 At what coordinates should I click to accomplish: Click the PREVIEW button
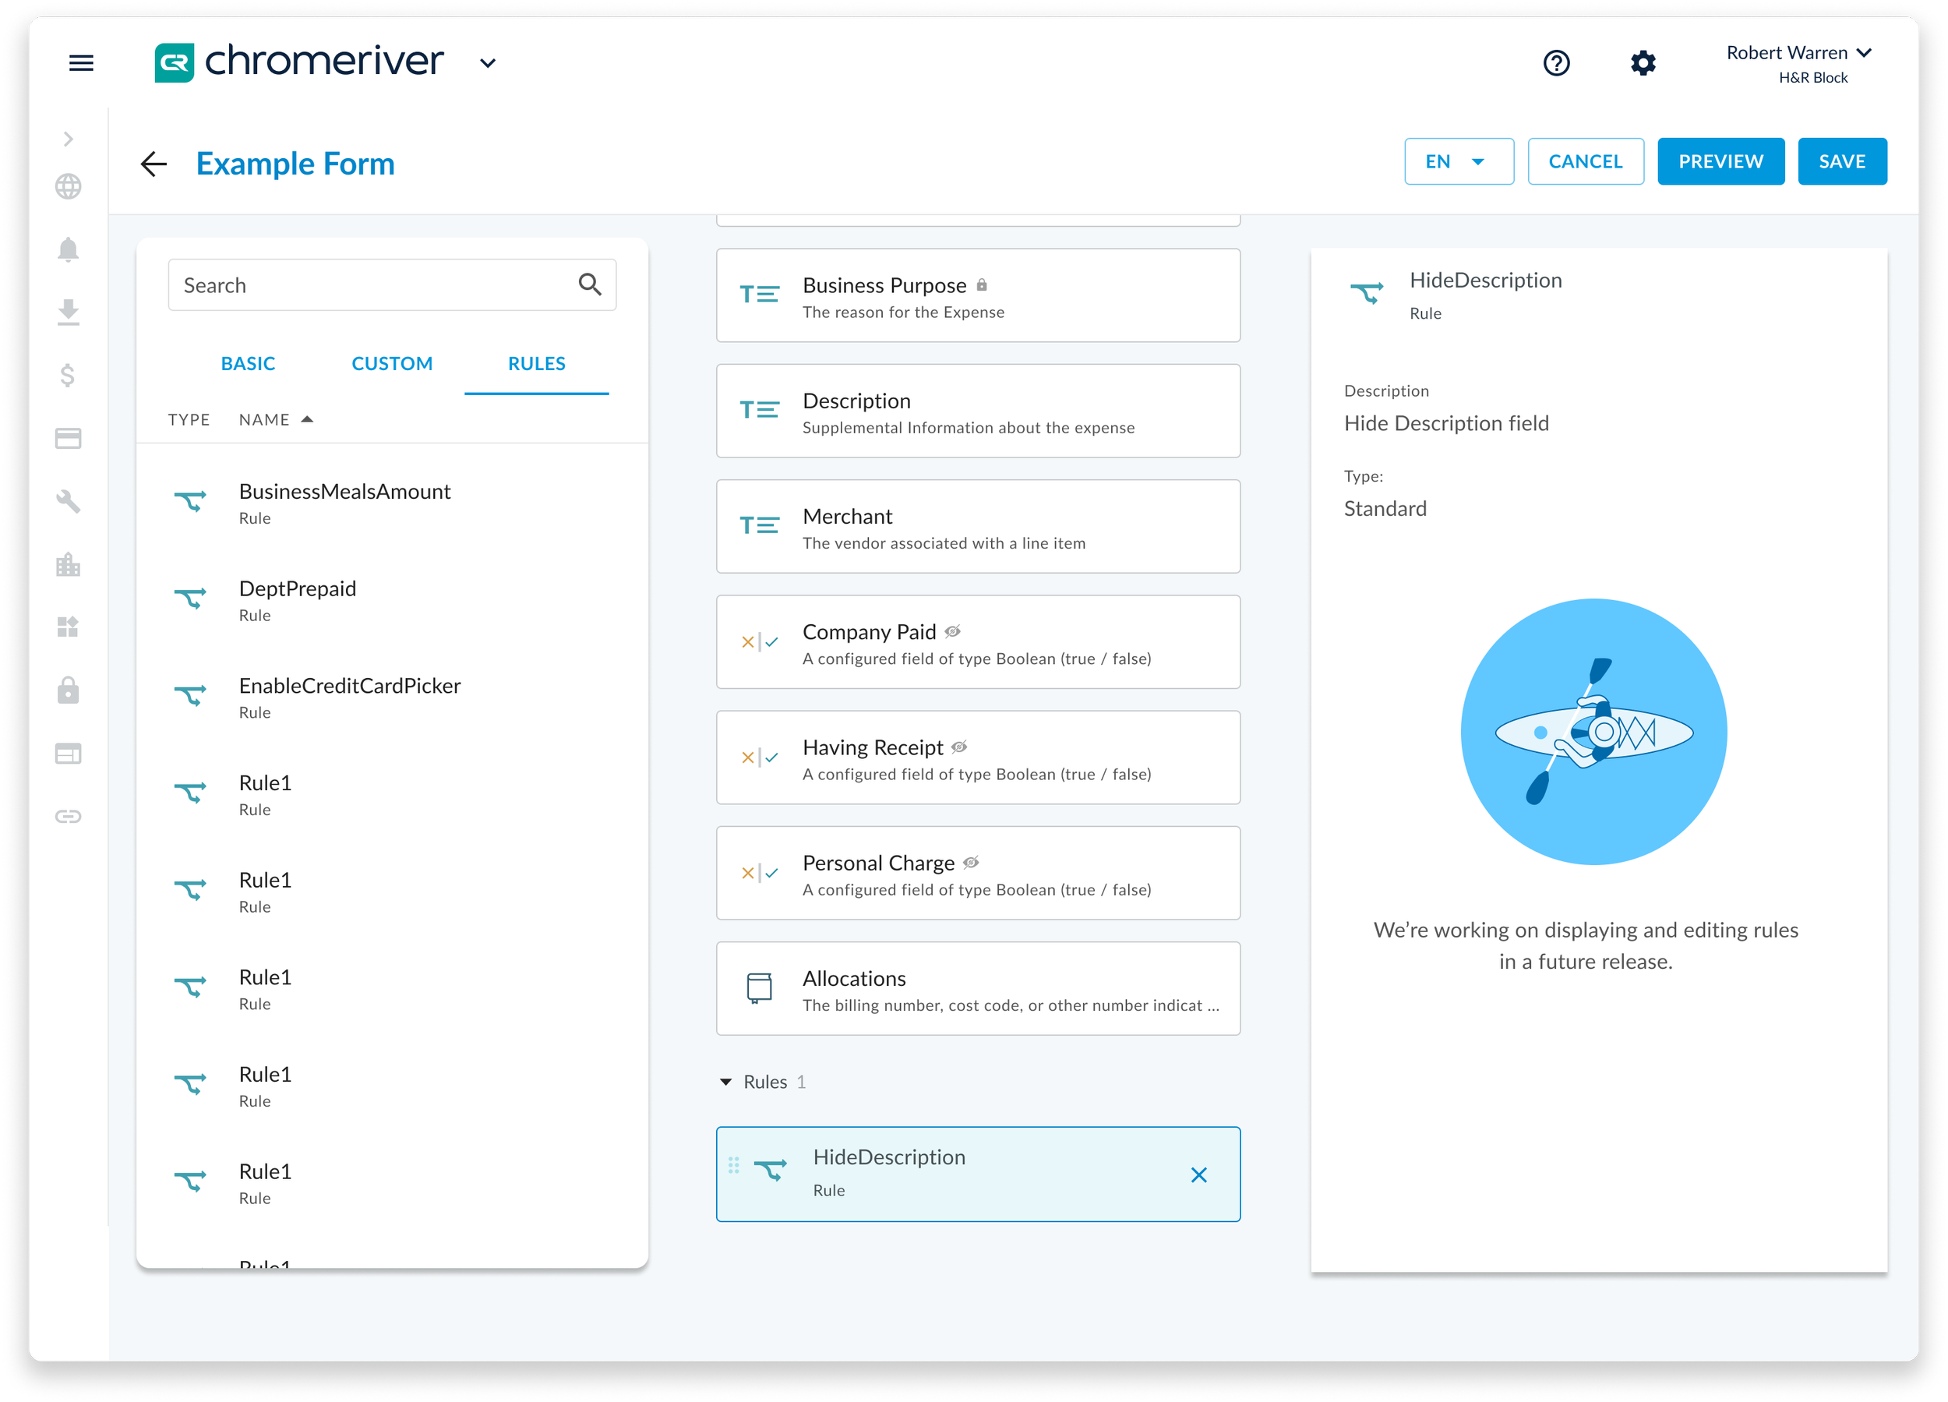click(1720, 161)
